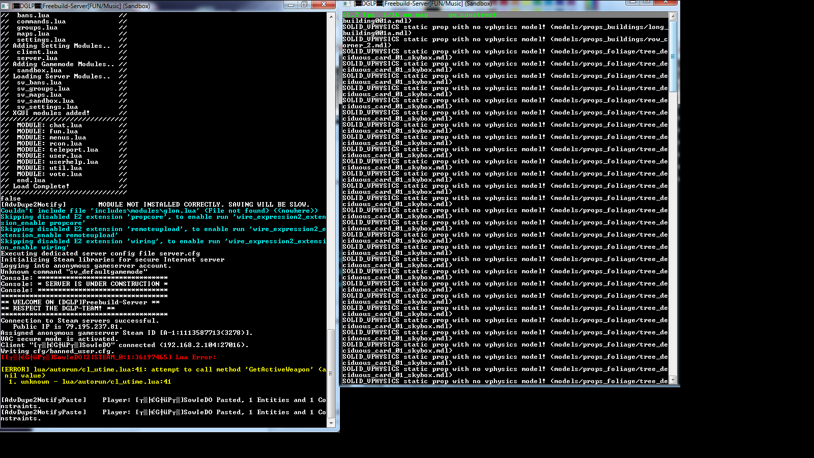Close the right Freebuild-Server console window
Viewport: 814px width, 458px height.
click(x=664, y=2)
